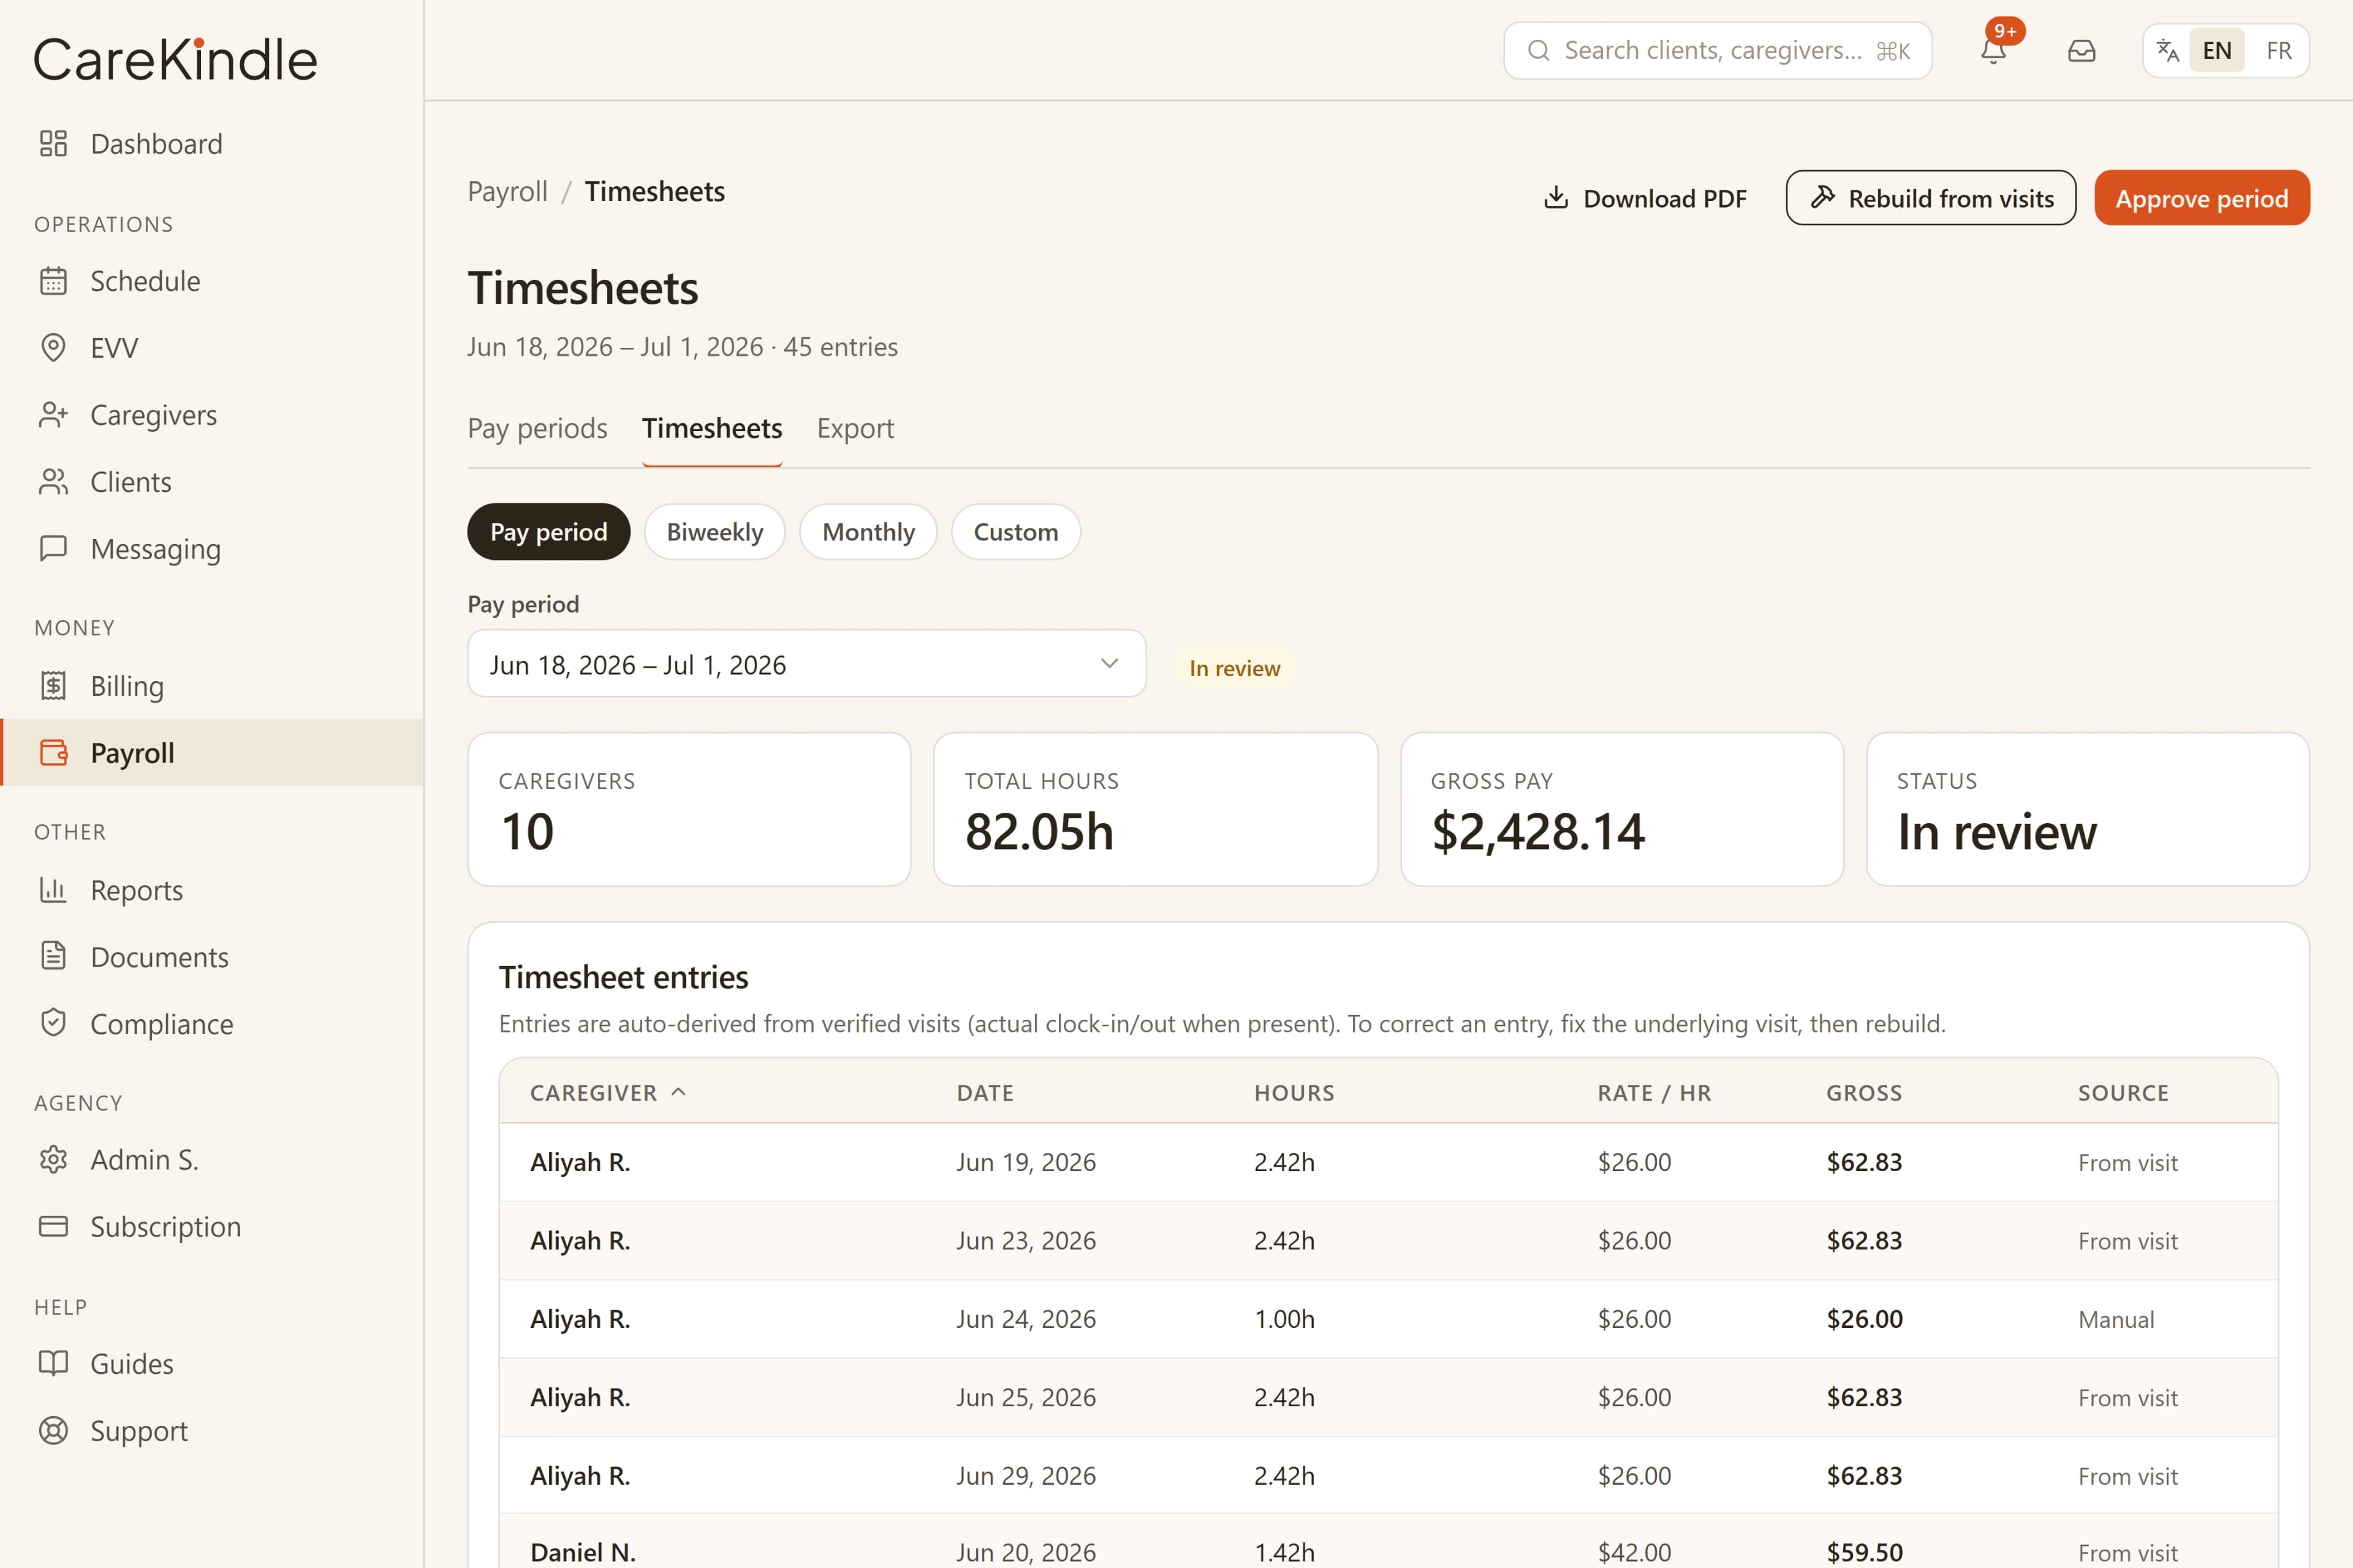Viewport: 2353px width, 1568px height.
Task: Click Aliyah R. in Jun 29, 2026 row
Action: click(x=580, y=1476)
